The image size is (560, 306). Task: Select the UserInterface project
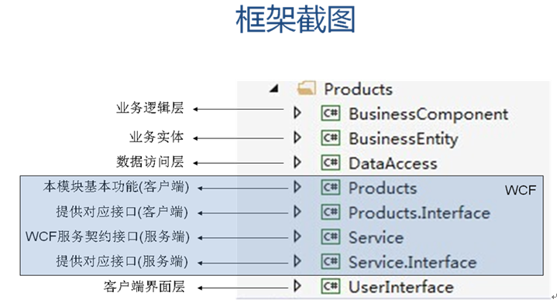pos(401,287)
